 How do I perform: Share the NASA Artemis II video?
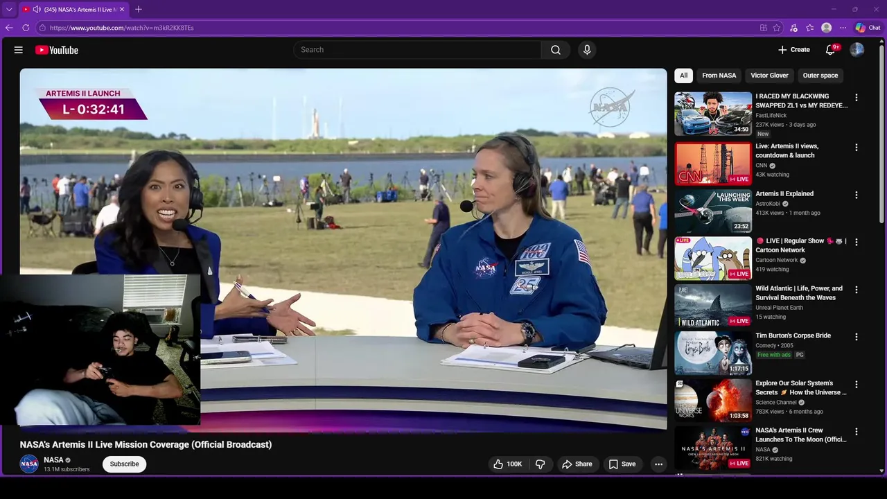click(x=577, y=464)
